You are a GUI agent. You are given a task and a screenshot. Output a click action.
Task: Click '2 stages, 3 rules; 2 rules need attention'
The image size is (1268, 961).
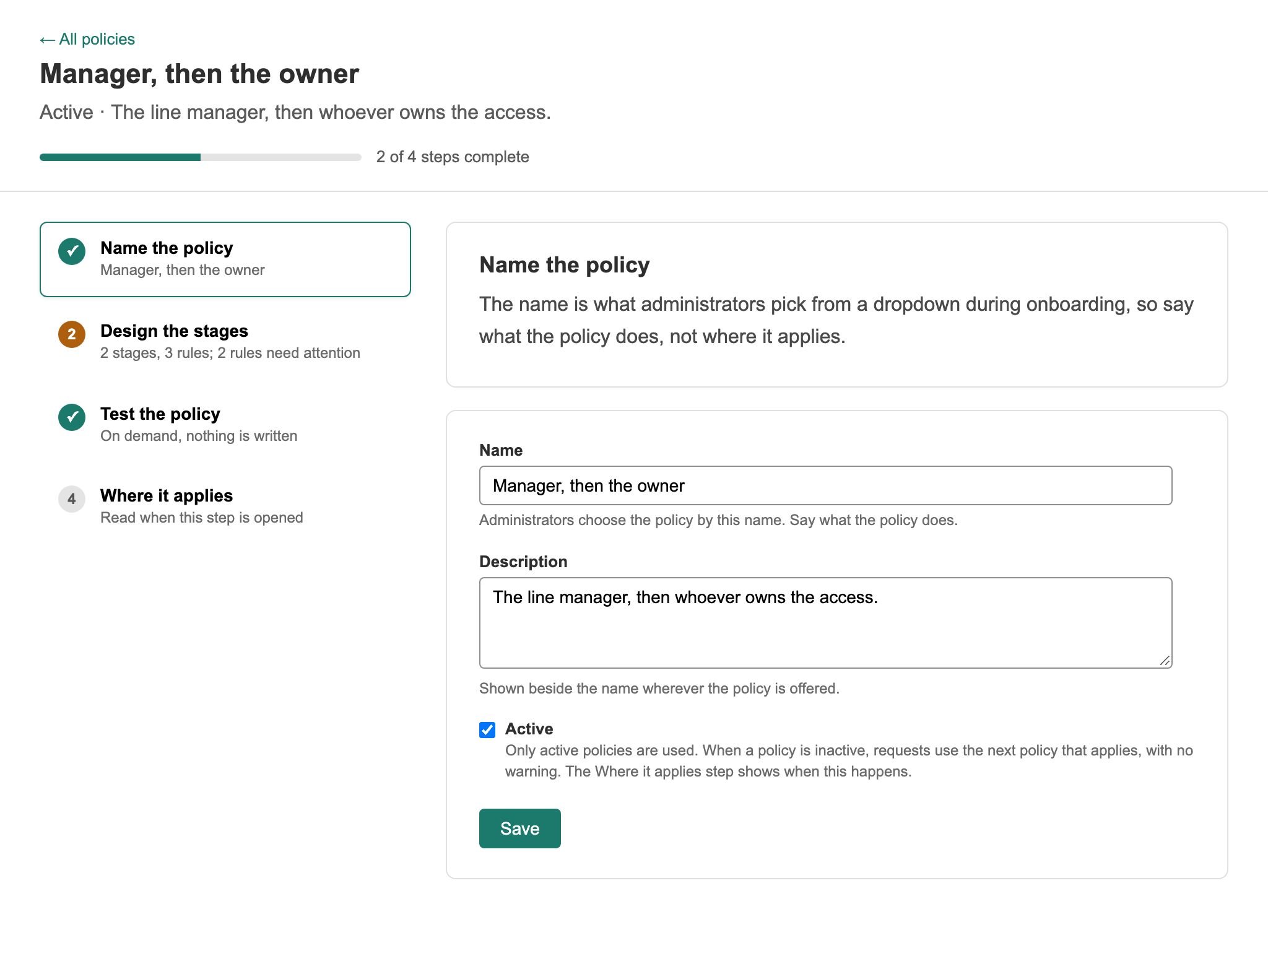tap(230, 353)
